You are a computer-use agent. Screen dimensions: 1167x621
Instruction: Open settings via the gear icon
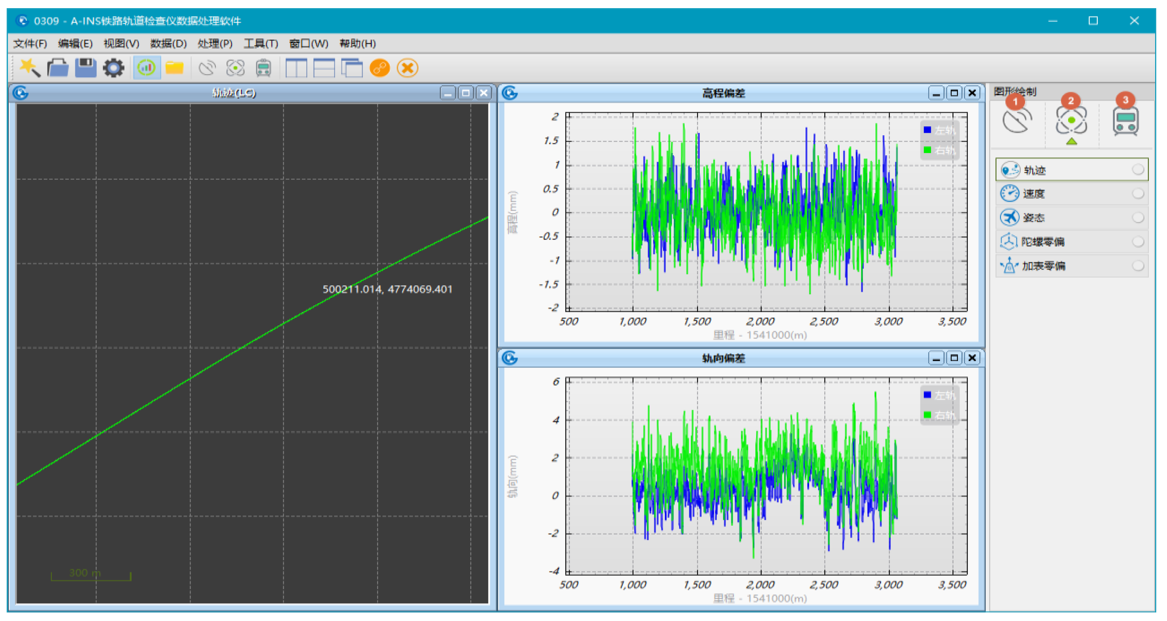(x=114, y=68)
